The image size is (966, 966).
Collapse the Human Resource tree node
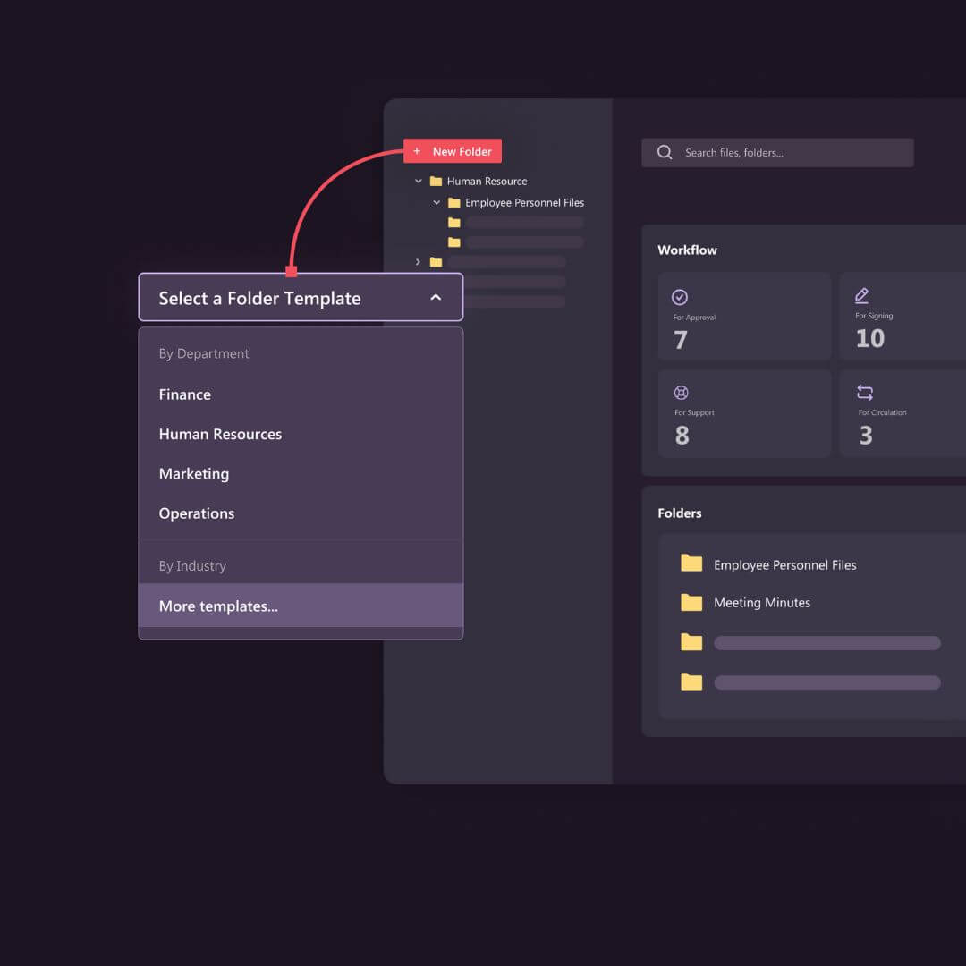coord(418,181)
